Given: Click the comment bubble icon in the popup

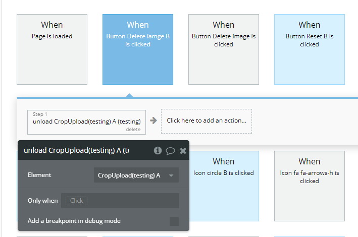Looking at the screenshot, I should [x=170, y=150].
